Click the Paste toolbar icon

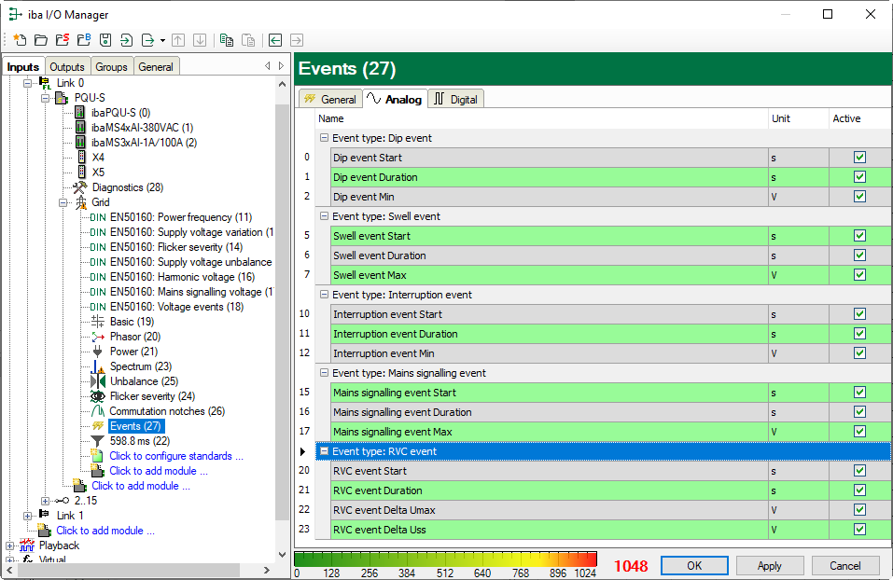[248, 40]
